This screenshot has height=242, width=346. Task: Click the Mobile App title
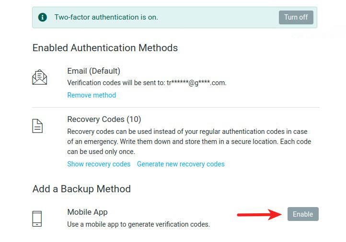point(87,212)
